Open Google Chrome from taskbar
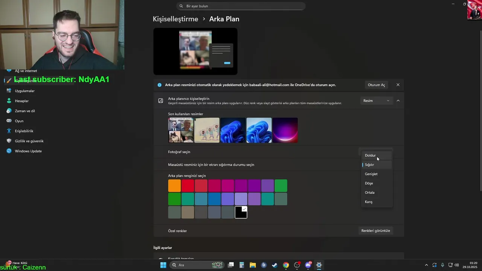482x271 pixels. point(286,265)
